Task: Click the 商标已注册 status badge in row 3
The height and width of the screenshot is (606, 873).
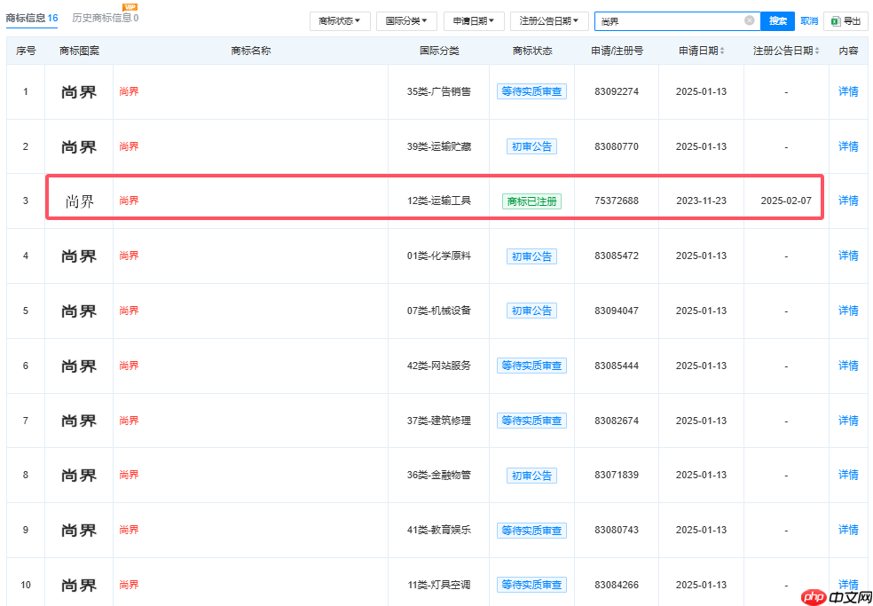Action: [531, 201]
